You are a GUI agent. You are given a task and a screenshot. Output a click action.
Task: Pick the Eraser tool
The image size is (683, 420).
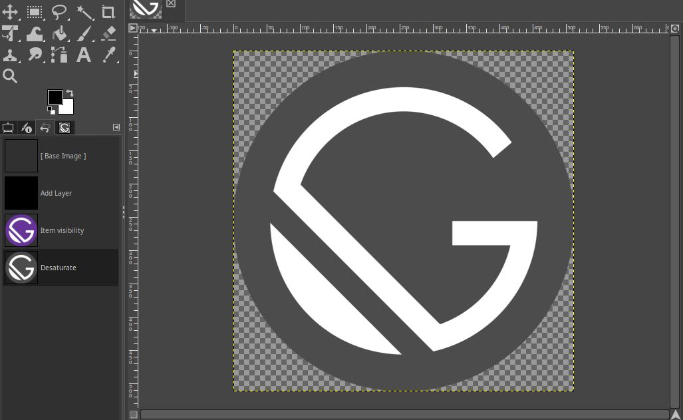108,33
